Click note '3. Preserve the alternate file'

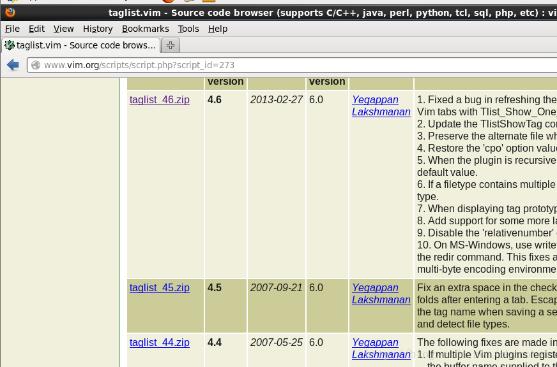pyautogui.click(x=487, y=136)
